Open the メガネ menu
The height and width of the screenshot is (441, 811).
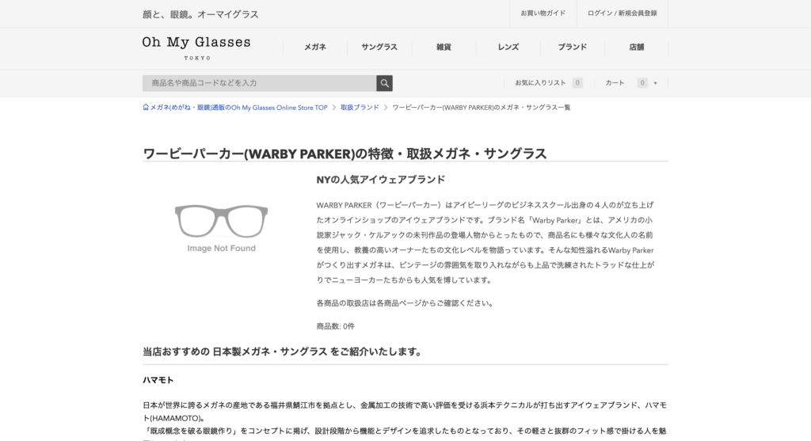click(x=315, y=47)
